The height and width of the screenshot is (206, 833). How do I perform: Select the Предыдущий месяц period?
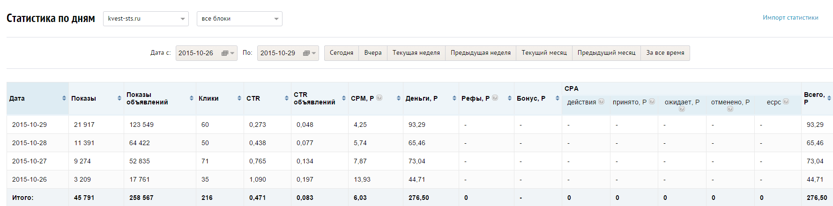(x=606, y=53)
